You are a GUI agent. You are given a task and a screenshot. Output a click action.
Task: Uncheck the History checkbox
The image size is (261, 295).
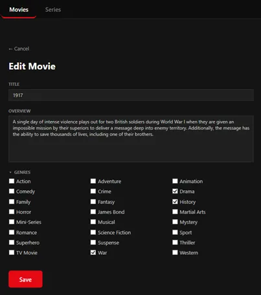pyautogui.click(x=175, y=201)
